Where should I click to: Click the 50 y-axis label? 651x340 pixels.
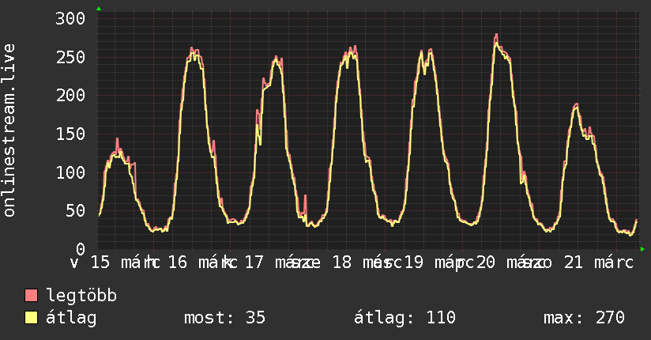tap(76, 211)
